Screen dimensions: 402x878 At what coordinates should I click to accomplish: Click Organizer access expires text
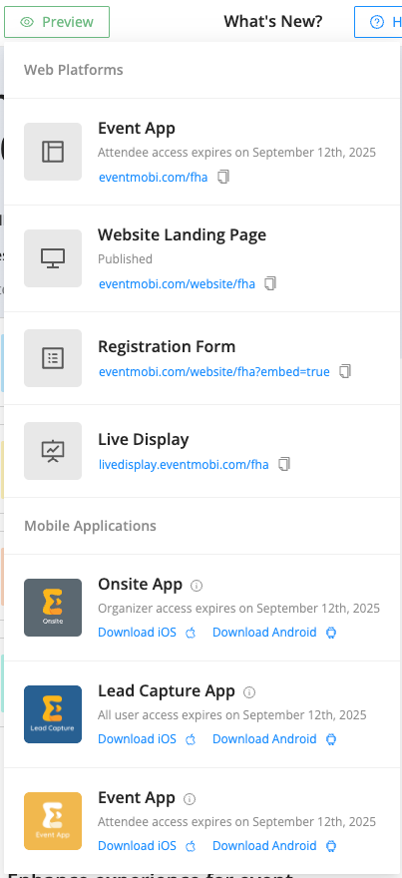click(x=239, y=609)
